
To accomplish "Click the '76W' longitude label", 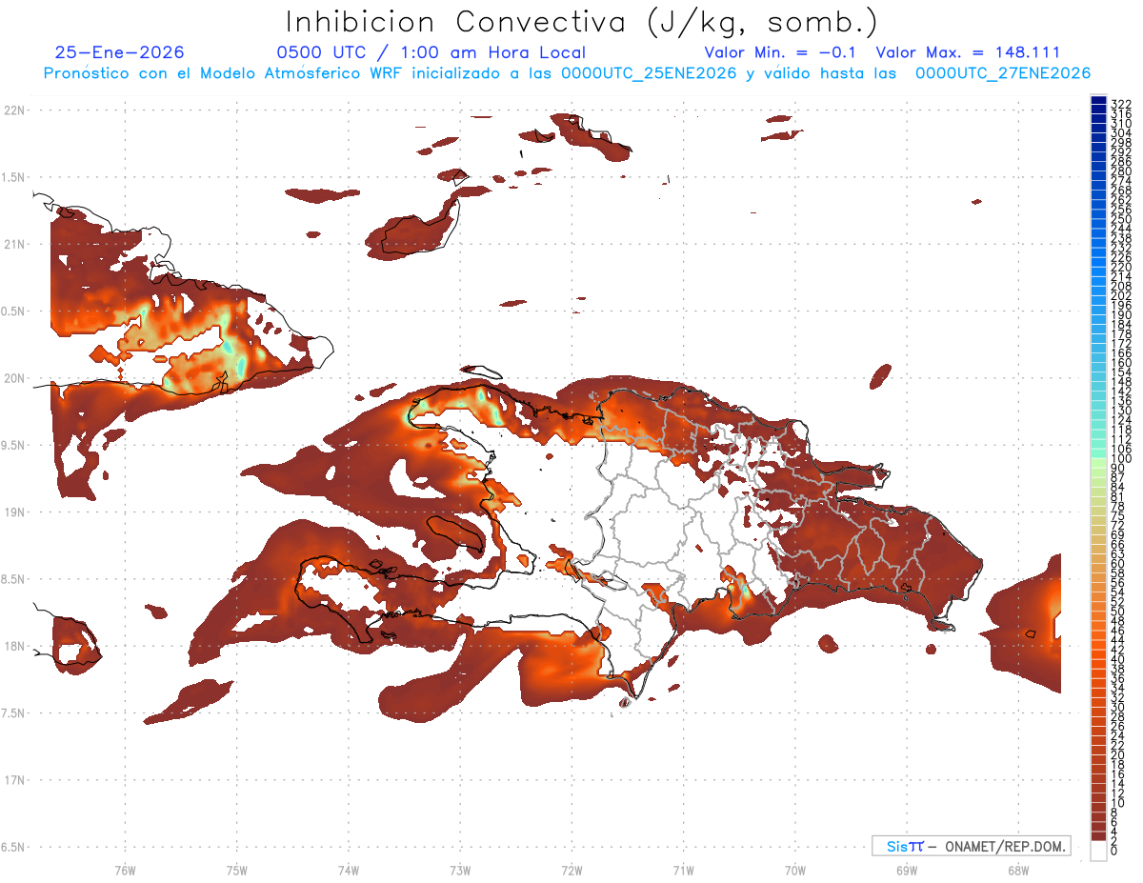I will click(125, 869).
